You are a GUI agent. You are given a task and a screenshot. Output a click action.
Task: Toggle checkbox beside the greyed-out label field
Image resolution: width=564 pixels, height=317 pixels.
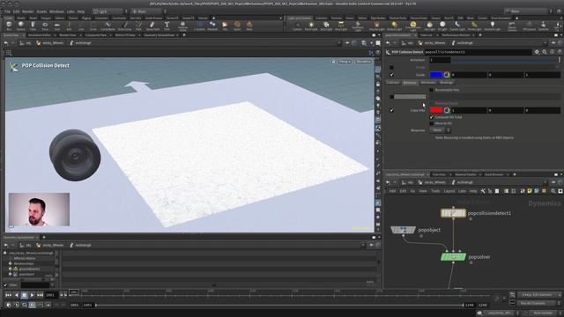391,97
